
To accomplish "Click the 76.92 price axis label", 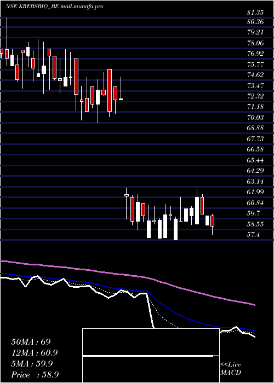I will point(255,54).
